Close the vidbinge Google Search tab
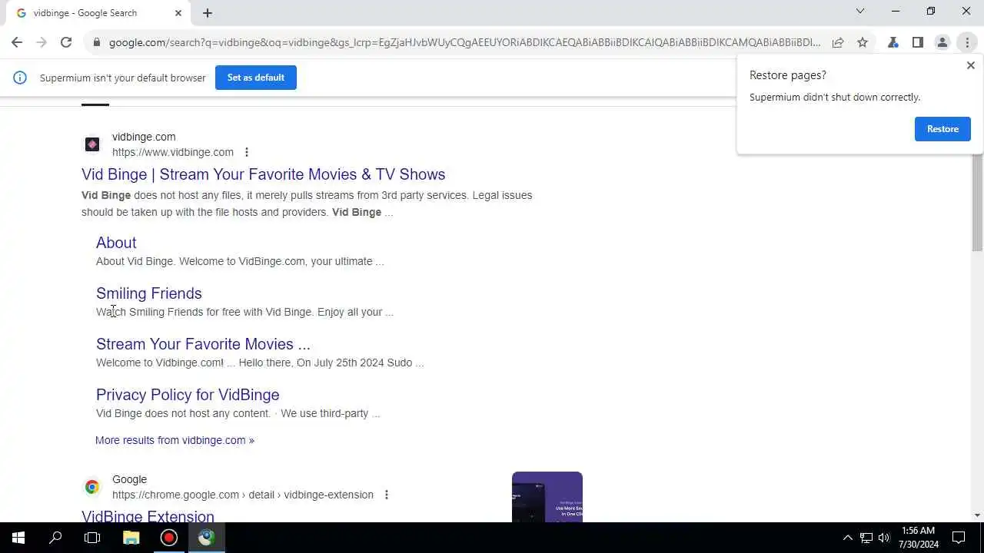This screenshot has width=984, height=553. 178,13
